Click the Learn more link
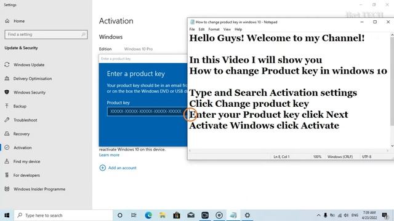The width and height of the screenshot is (394, 221). click(x=109, y=155)
